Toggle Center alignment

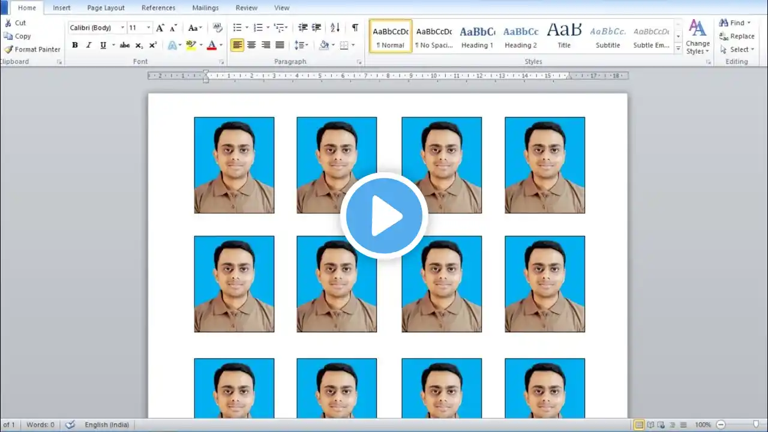pyautogui.click(x=251, y=45)
